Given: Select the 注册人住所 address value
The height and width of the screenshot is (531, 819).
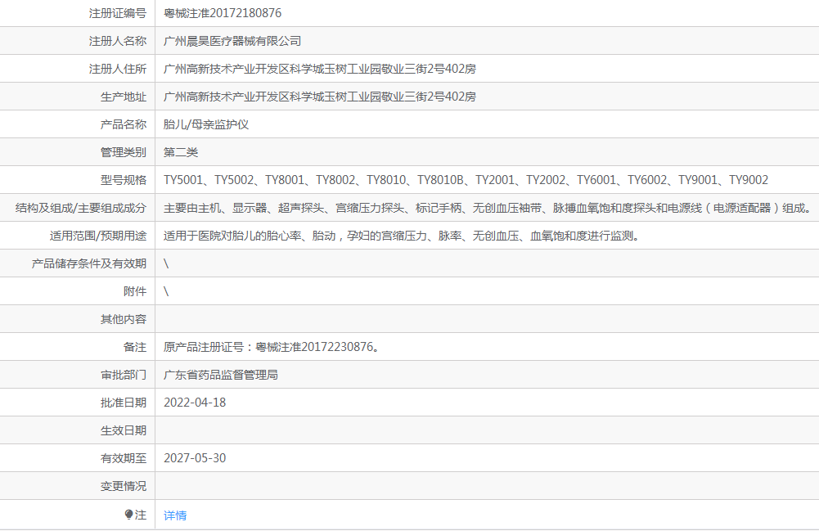Looking at the screenshot, I should coord(320,69).
